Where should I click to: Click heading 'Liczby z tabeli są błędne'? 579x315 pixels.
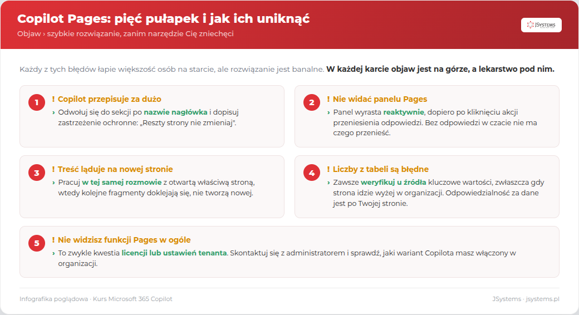coord(381,169)
